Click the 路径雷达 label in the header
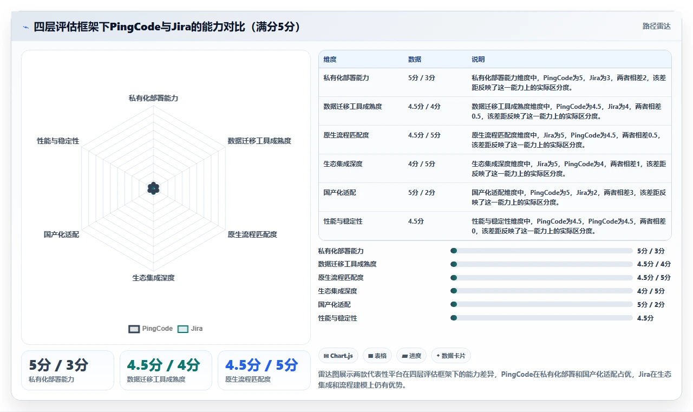Screen dimensions: 693x412 [656, 26]
